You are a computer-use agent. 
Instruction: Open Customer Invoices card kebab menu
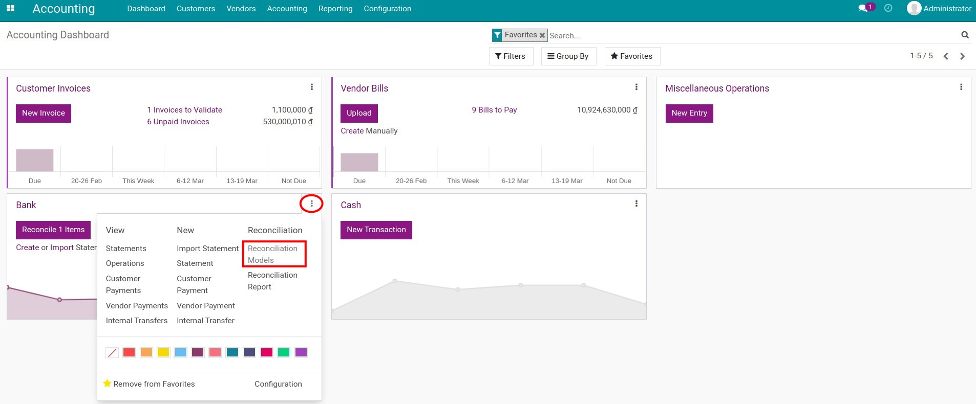click(311, 87)
